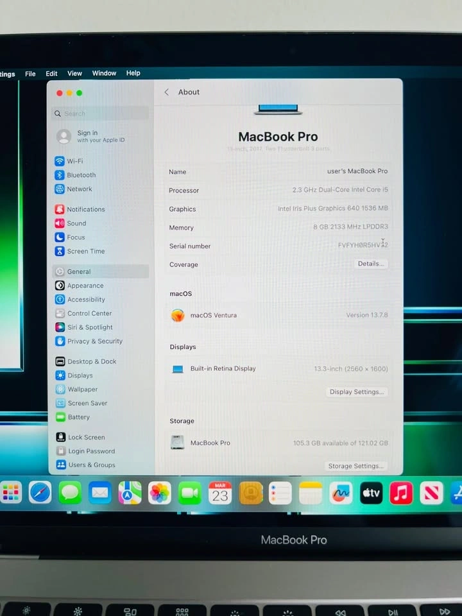
Task: Open Wi-Fi settings in sidebar
Action: [x=74, y=161]
